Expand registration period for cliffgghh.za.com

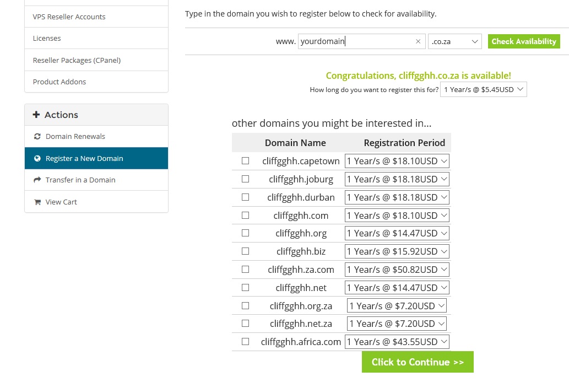pyautogui.click(x=397, y=270)
